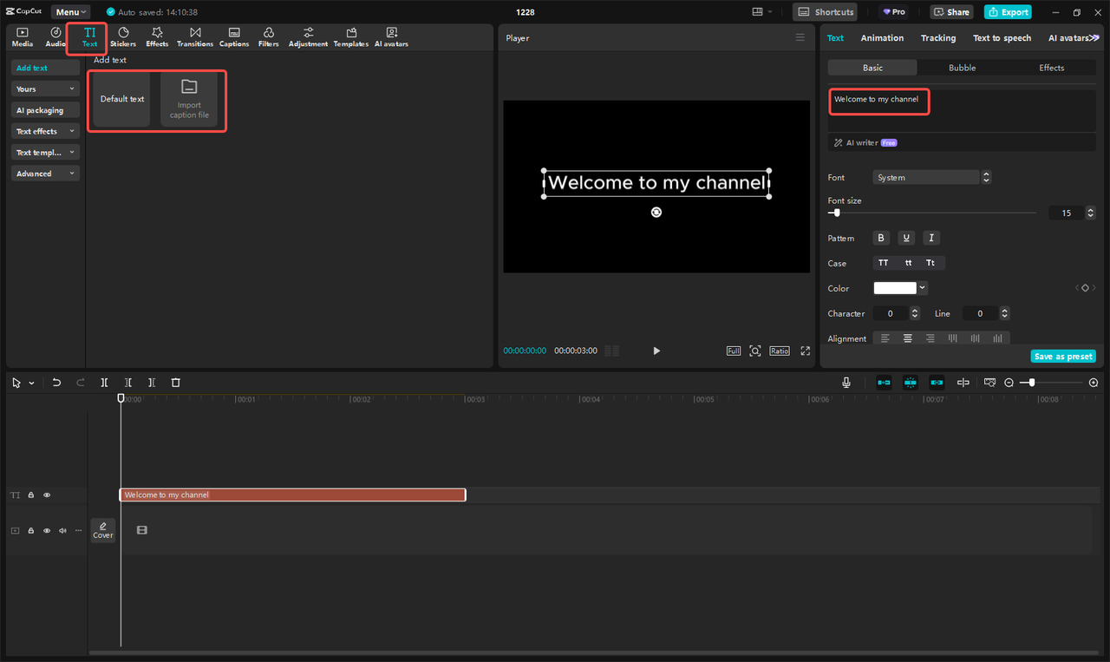Click the Font size slider handle
Screen dimensions: 1110x662
pos(836,213)
